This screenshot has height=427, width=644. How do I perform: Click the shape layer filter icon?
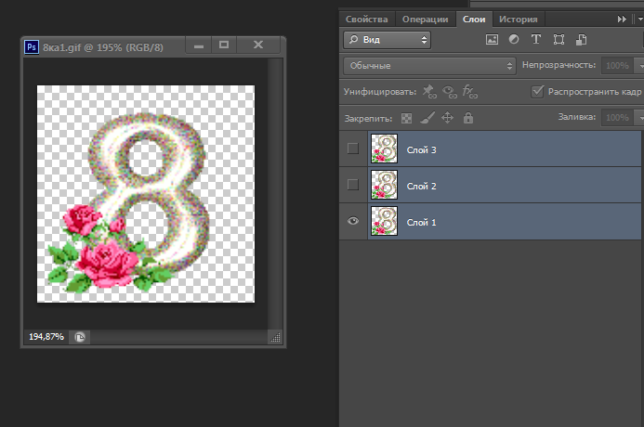pyautogui.click(x=559, y=40)
